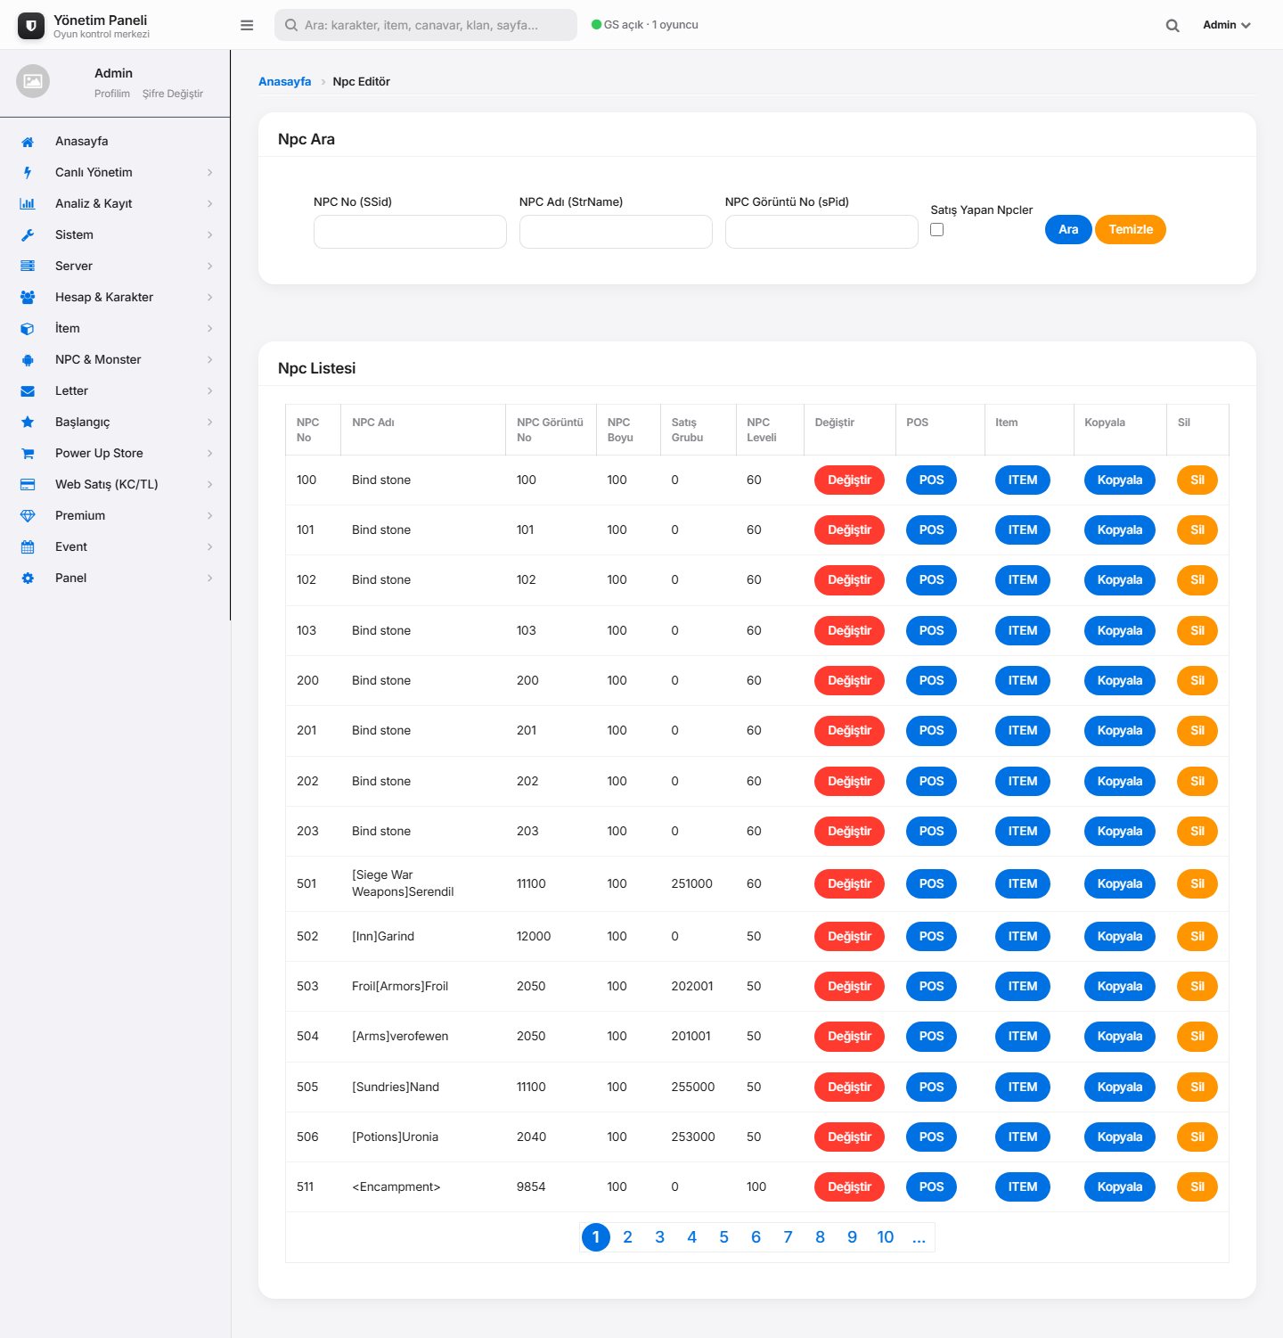
Task: Click the NPC & Monster robot icon
Action: coord(28,360)
